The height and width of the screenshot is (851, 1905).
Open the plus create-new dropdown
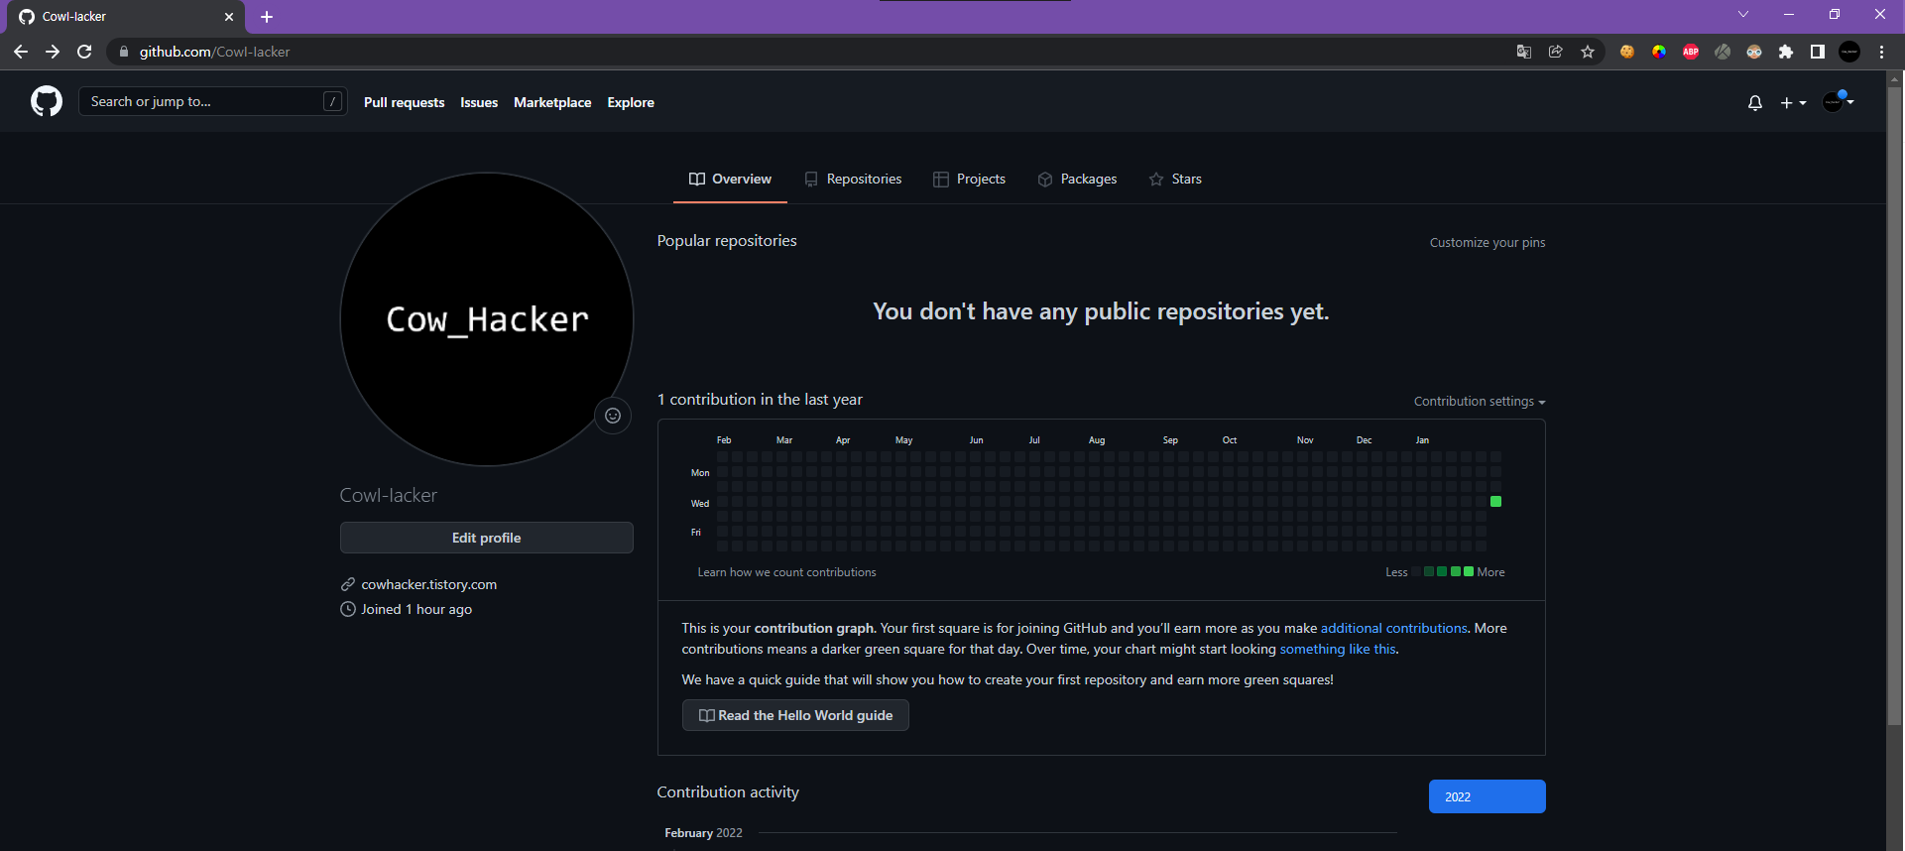(x=1793, y=102)
